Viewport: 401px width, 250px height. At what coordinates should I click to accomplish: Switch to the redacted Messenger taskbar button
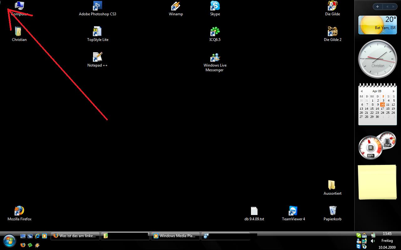point(226,236)
